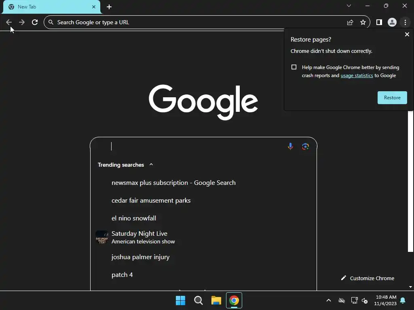The height and width of the screenshot is (310, 414).
Task: Click Customize Chrome button
Action: (367, 278)
